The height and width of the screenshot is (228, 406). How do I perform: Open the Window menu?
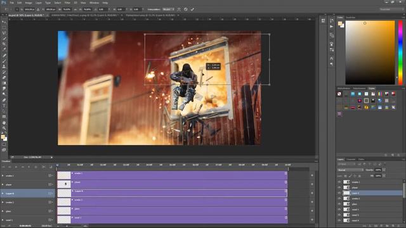[94, 3]
